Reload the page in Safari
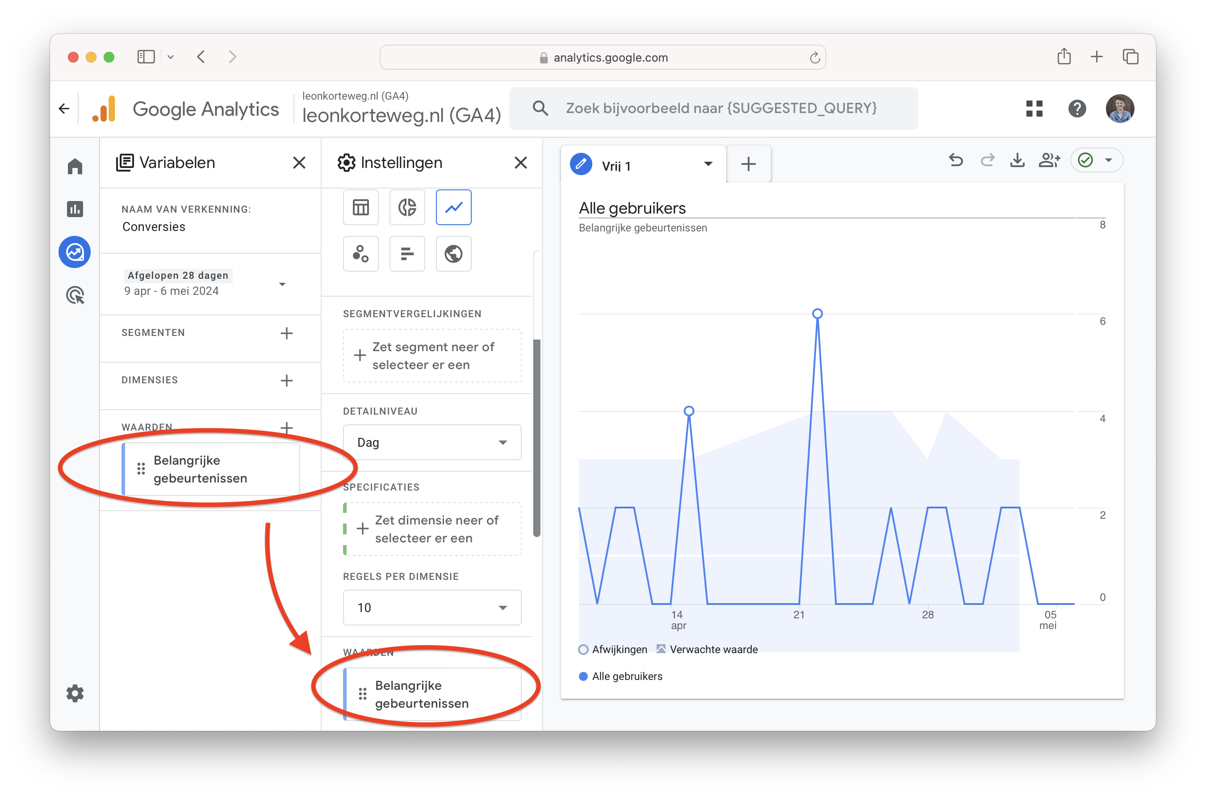 point(814,58)
